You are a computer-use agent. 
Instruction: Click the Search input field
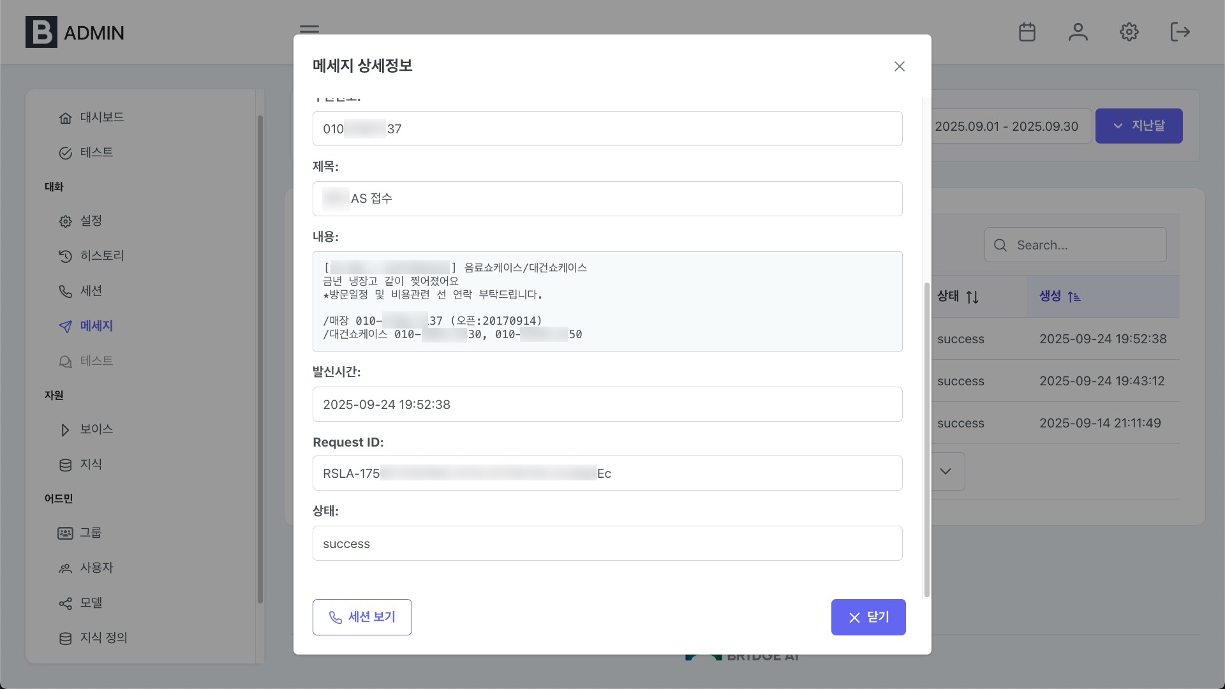tap(1085, 245)
